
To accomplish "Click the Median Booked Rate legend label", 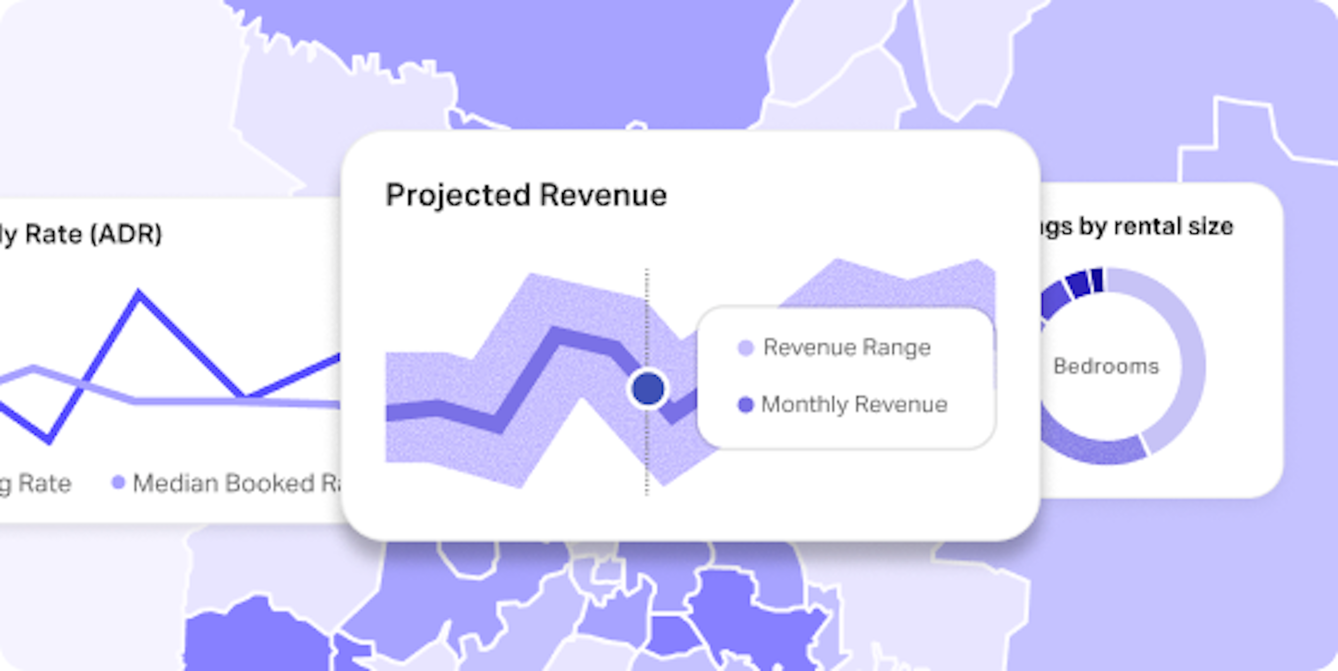I will coord(237,484).
